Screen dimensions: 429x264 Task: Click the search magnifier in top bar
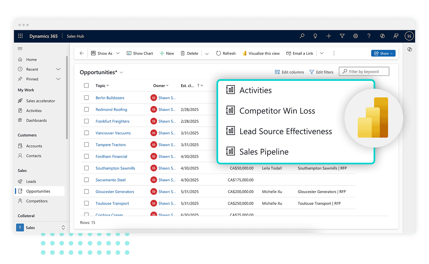[302, 36]
